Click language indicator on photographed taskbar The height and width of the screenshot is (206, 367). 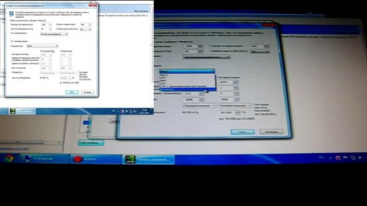click(322, 158)
